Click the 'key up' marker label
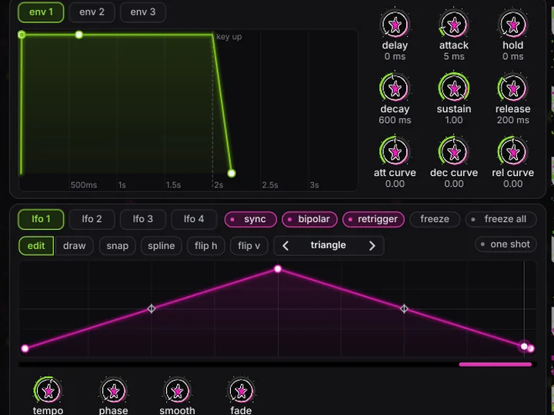This screenshot has height=415, width=554. coord(229,37)
